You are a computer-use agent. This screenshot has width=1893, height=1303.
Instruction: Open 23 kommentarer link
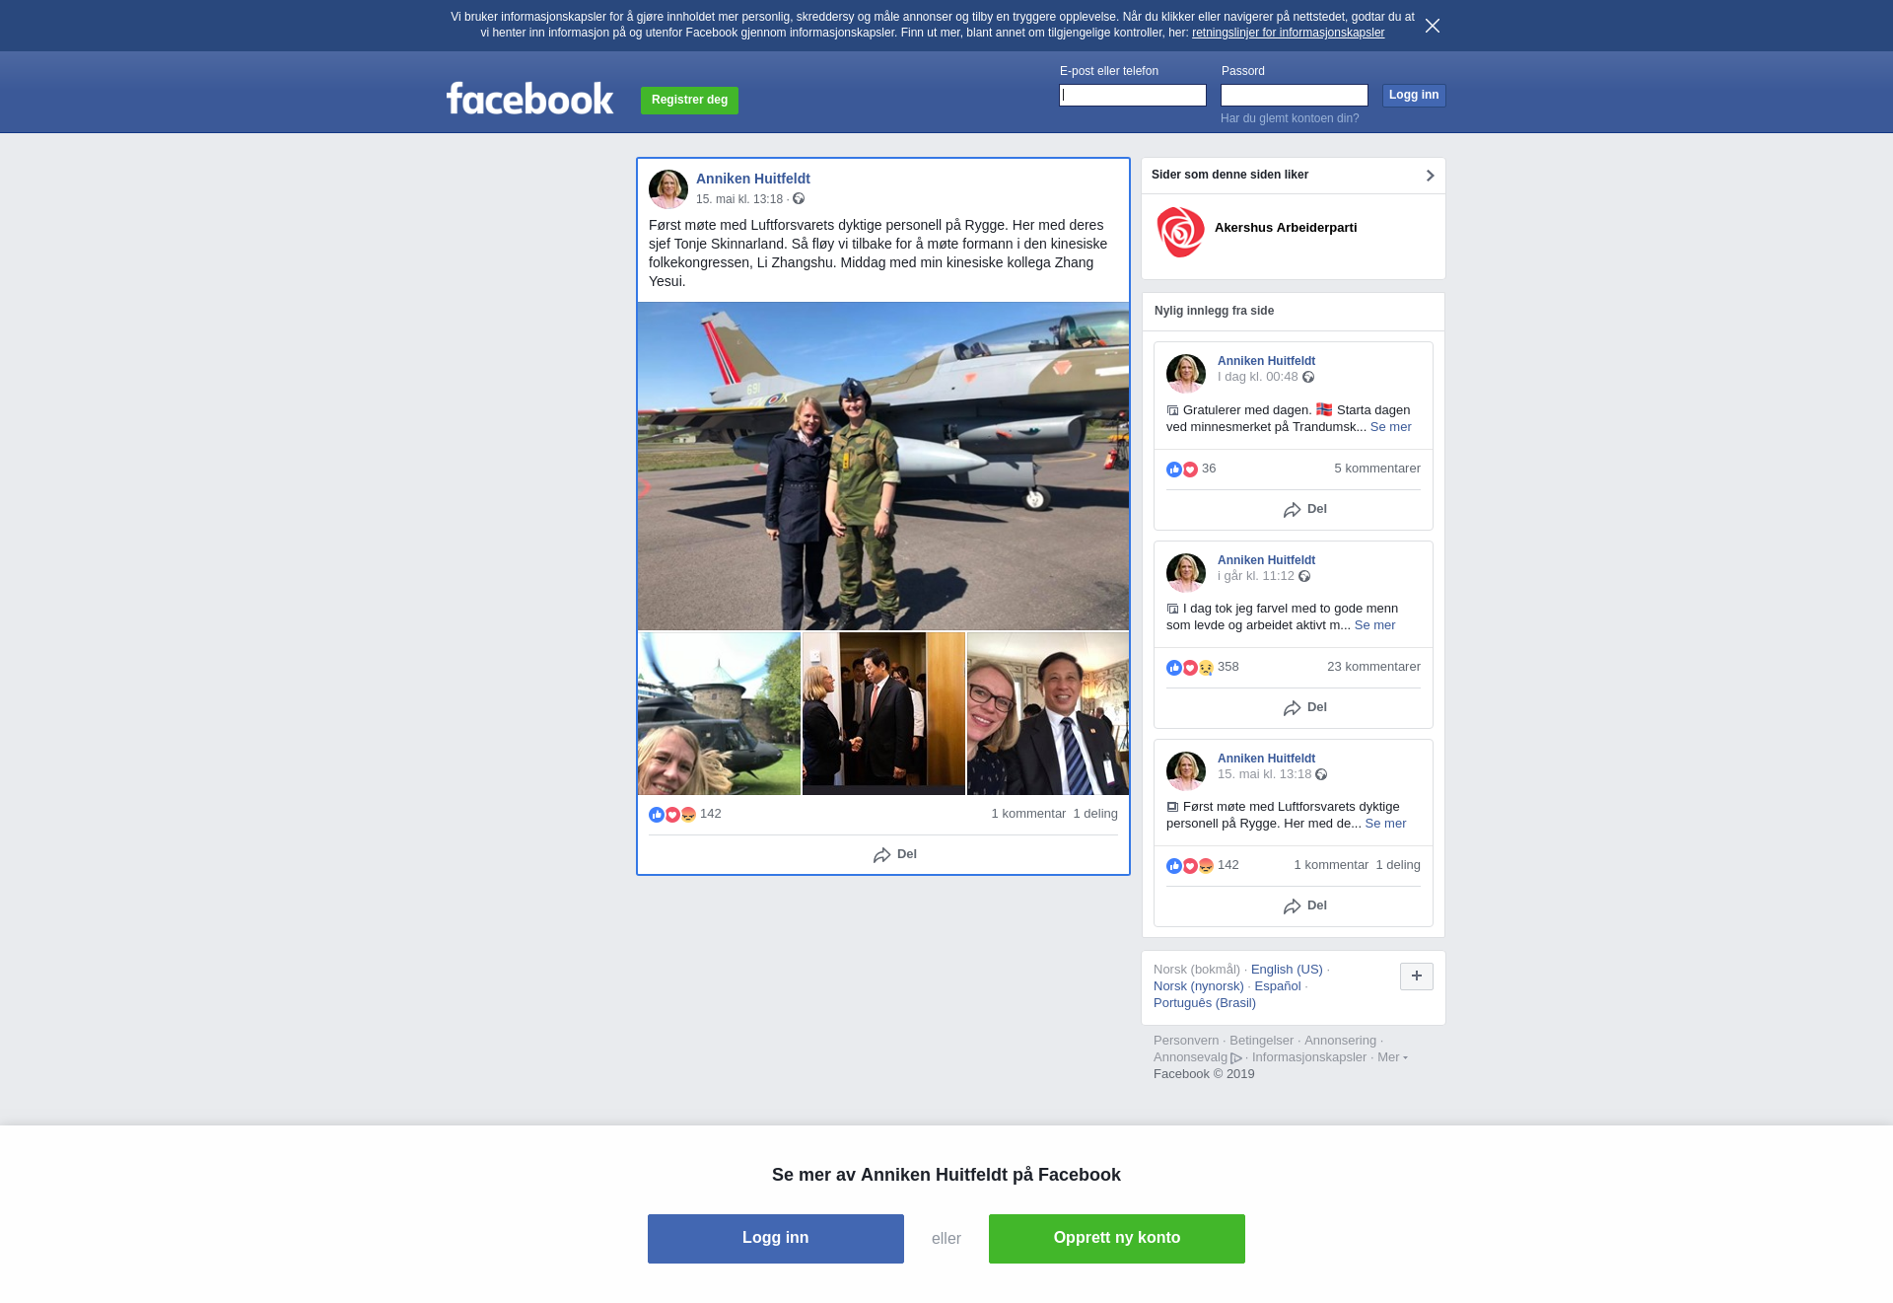point(1373,667)
